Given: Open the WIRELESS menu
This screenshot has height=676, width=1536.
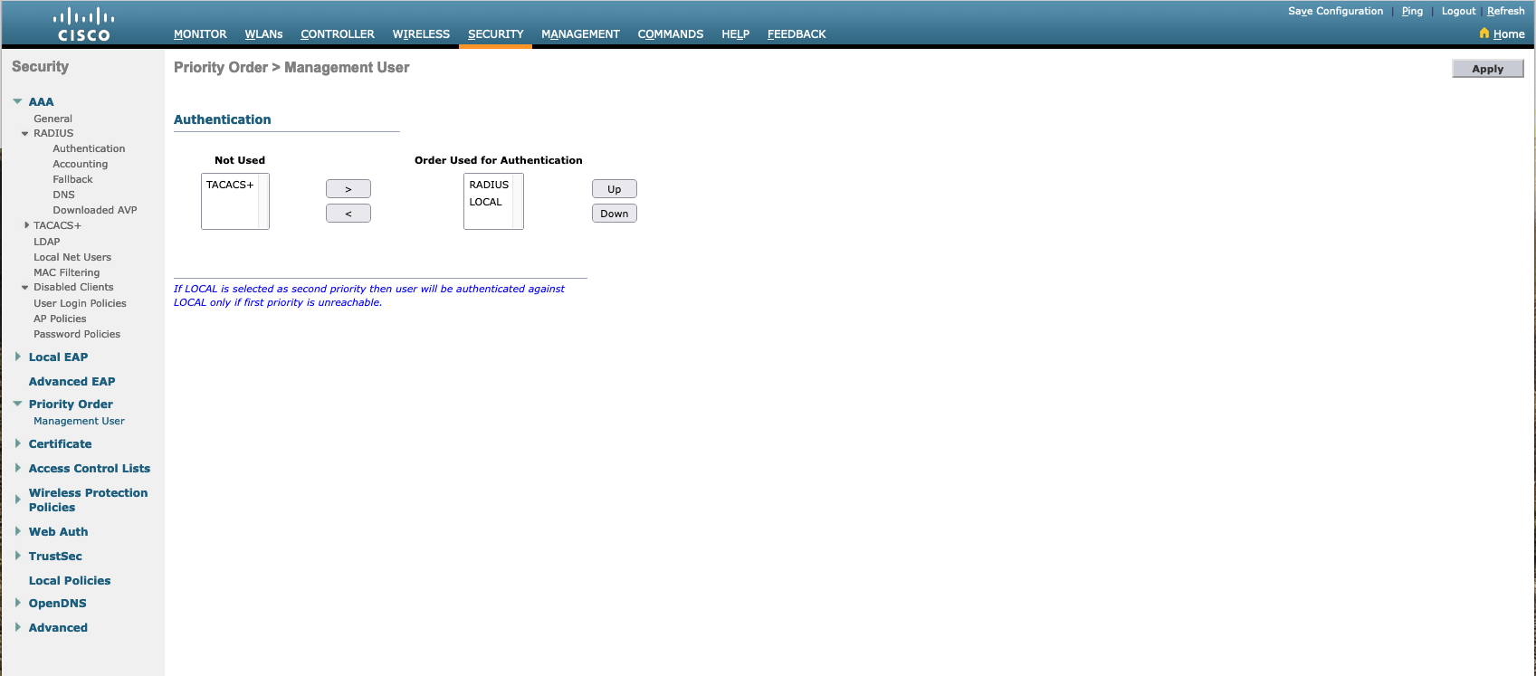Looking at the screenshot, I should click(421, 34).
